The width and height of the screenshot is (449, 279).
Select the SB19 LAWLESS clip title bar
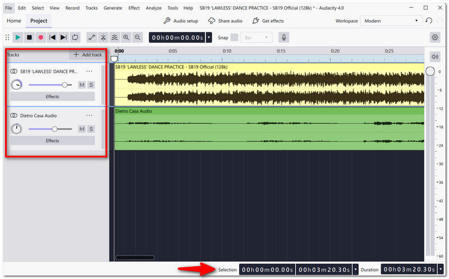[269, 67]
